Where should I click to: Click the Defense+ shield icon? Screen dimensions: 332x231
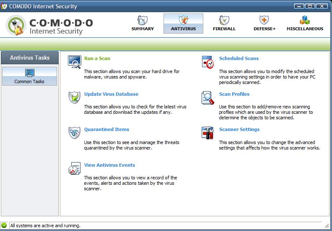[264, 20]
